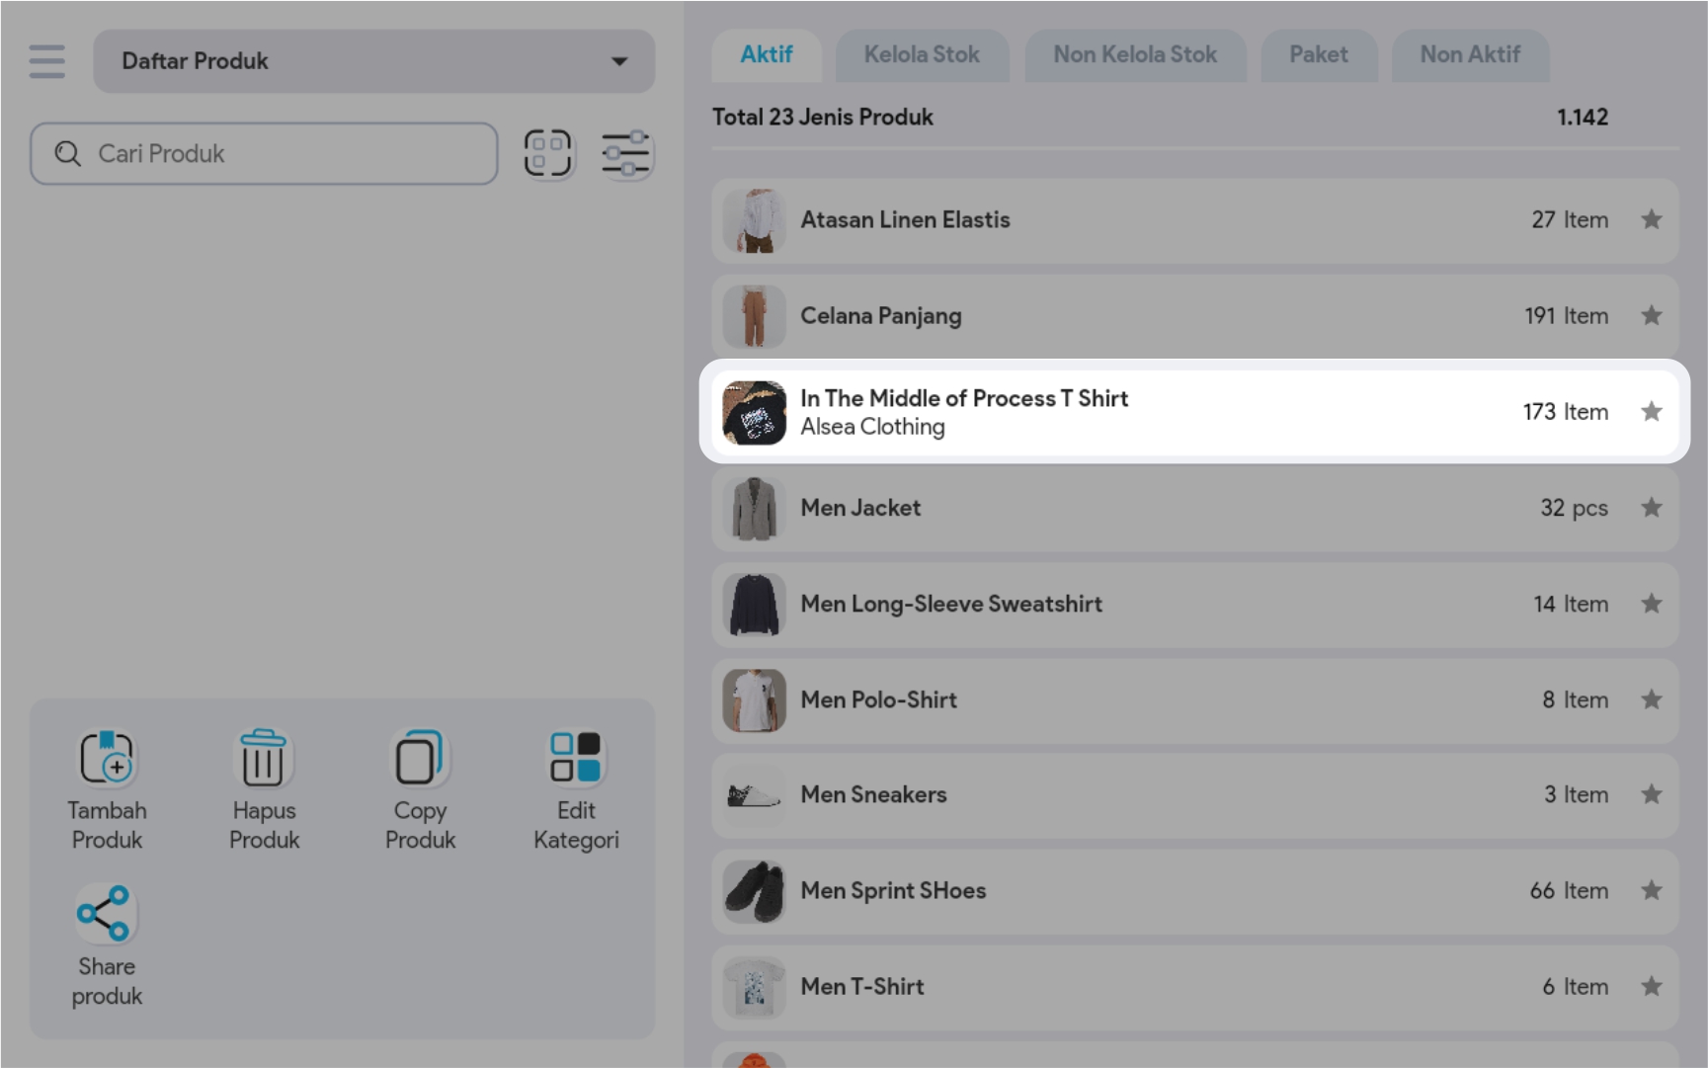Click the Men Sneakers product thumbnail
Screen dimensions: 1708x1068
pyautogui.click(x=754, y=795)
